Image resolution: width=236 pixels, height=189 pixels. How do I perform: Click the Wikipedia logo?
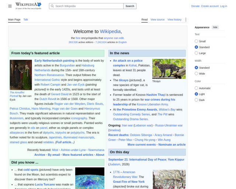click(x=28, y=6)
